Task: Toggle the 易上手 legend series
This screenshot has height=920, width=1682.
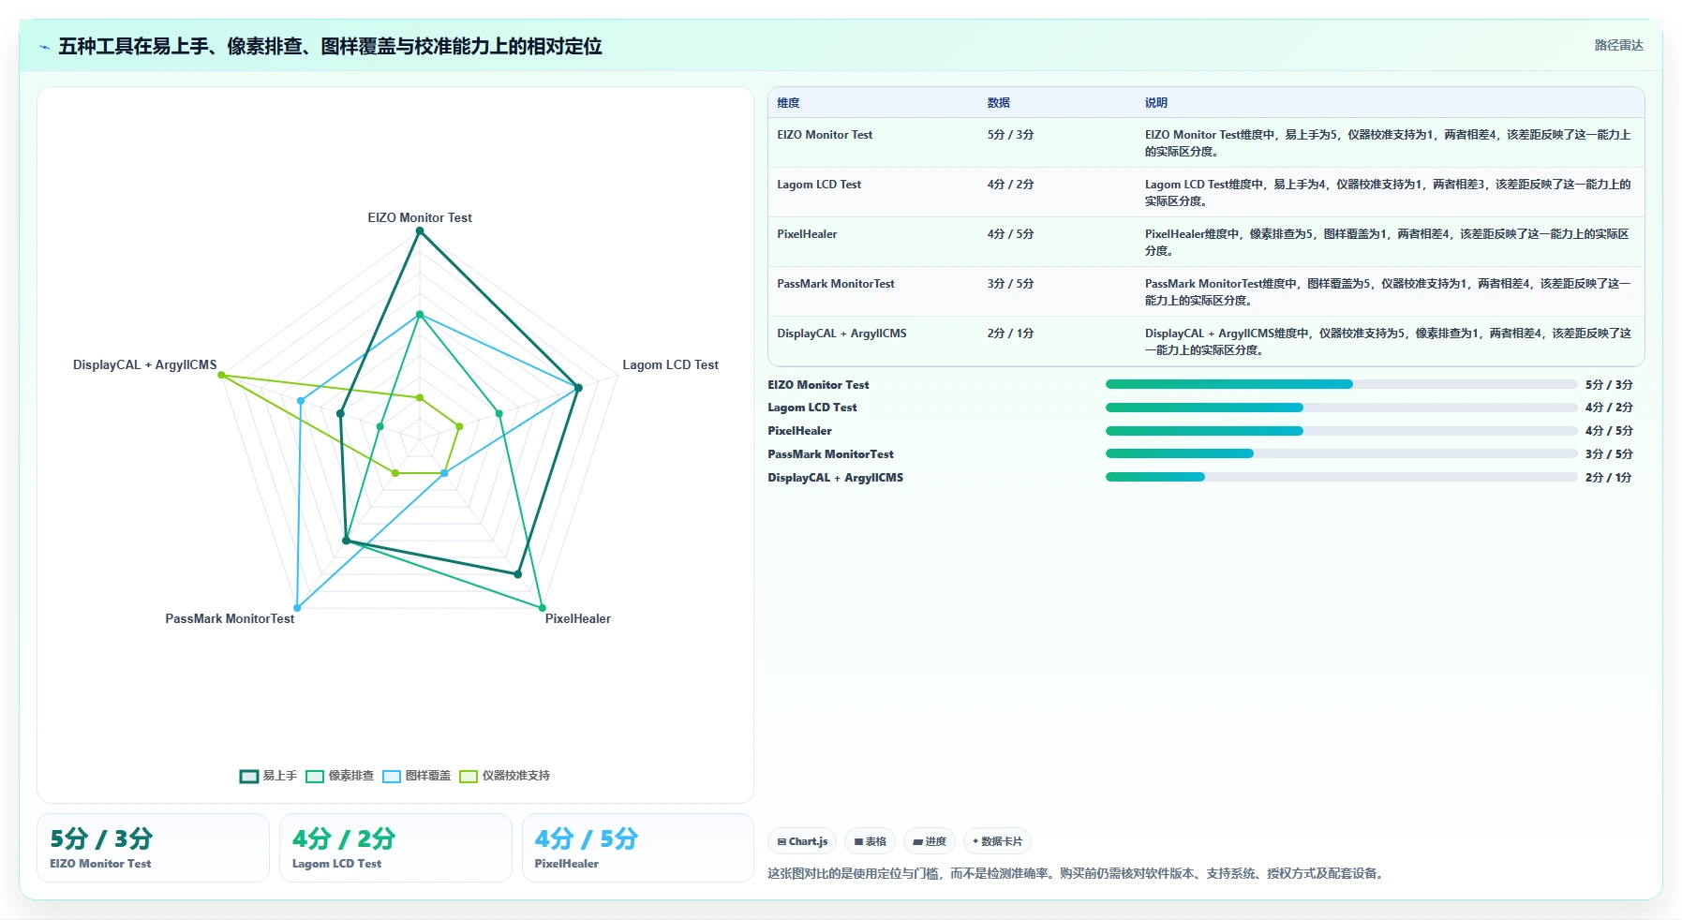Action: pyautogui.click(x=268, y=776)
